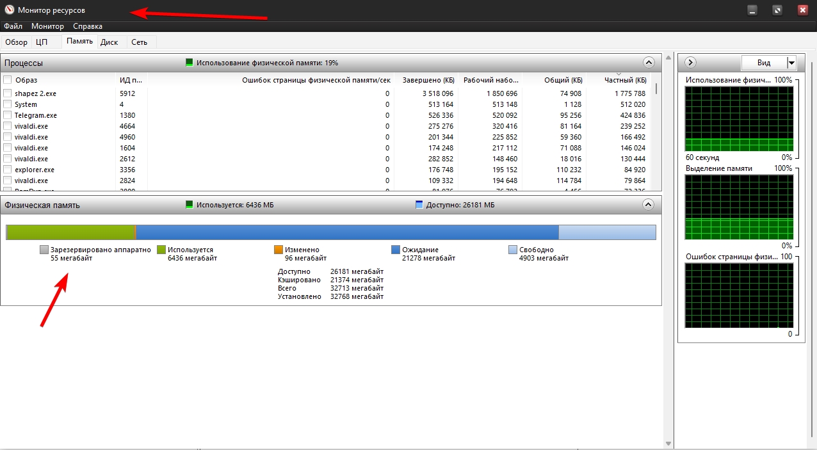The height and width of the screenshot is (450, 817).
Task: Click green physical memory usage indicator icon
Action: [x=190, y=63]
